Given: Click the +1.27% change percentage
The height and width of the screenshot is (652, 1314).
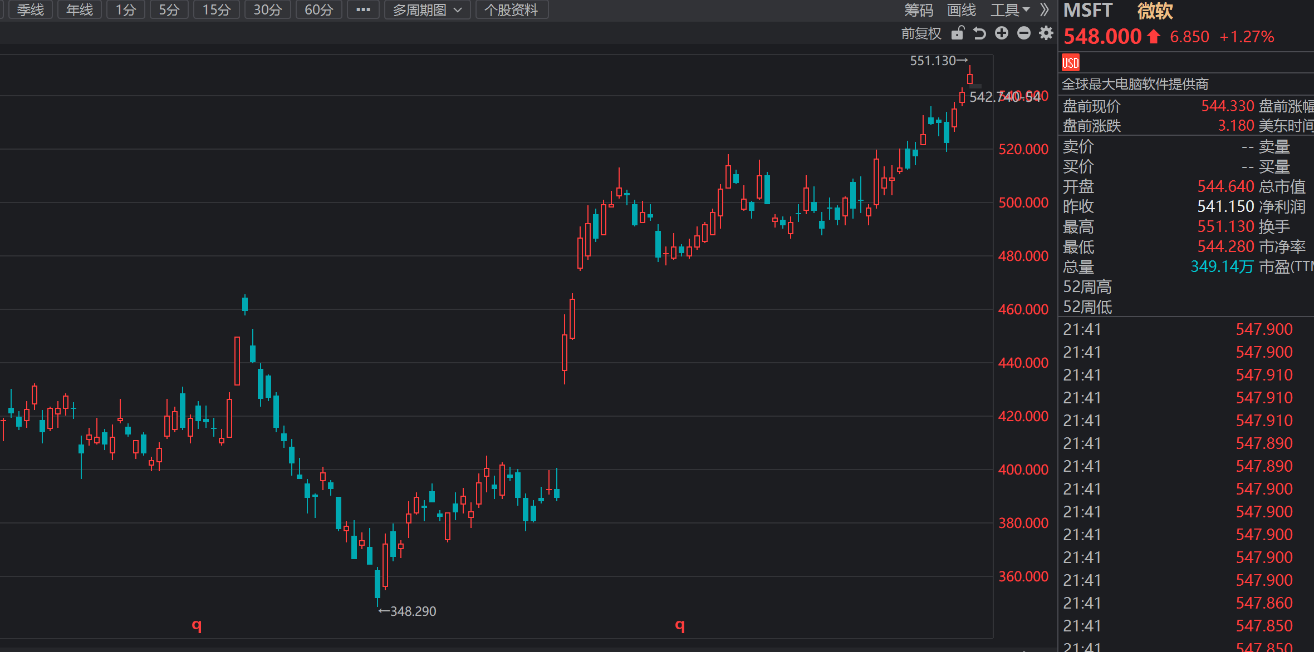Looking at the screenshot, I should point(1247,37).
